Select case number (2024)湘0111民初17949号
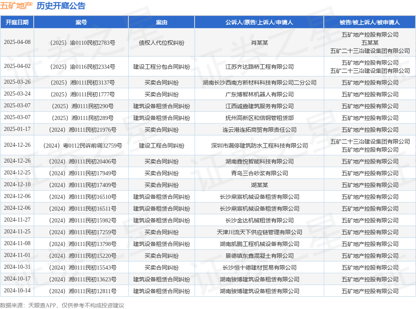Image resolution: width=416 pixels, height=309 pixels. click(x=83, y=173)
